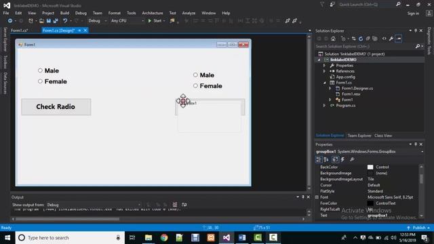Click the Home icon in Solution Explorer
The image size is (434, 244).
click(333, 39)
